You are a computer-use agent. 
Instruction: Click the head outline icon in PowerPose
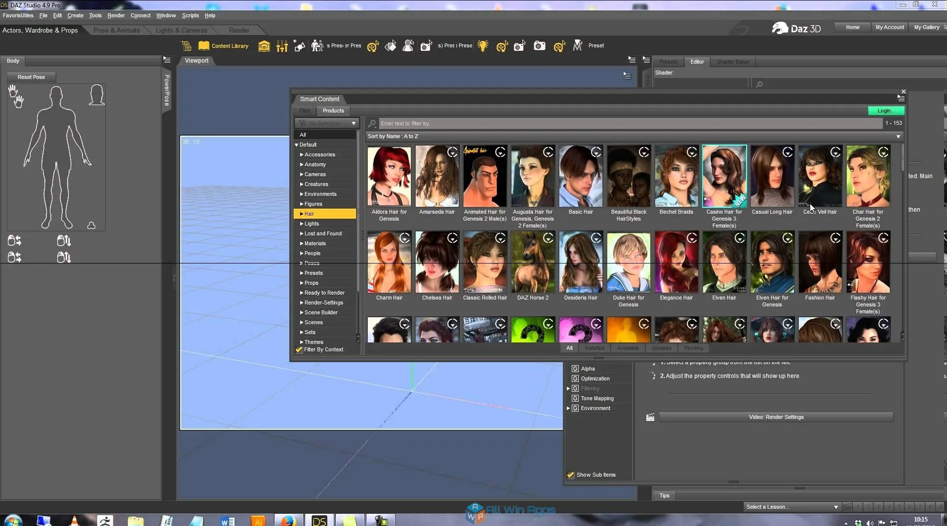(x=97, y=95)
